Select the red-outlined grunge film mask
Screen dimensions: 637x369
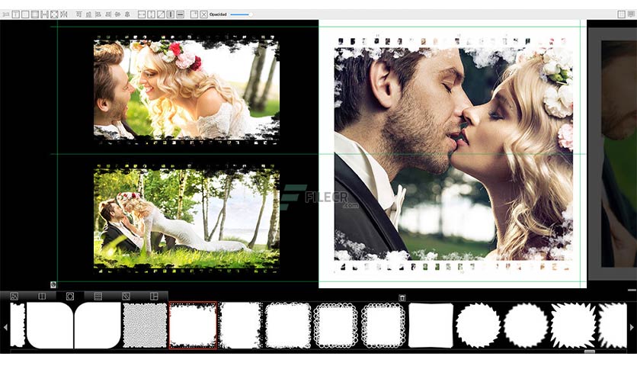(x=193, y=326)
